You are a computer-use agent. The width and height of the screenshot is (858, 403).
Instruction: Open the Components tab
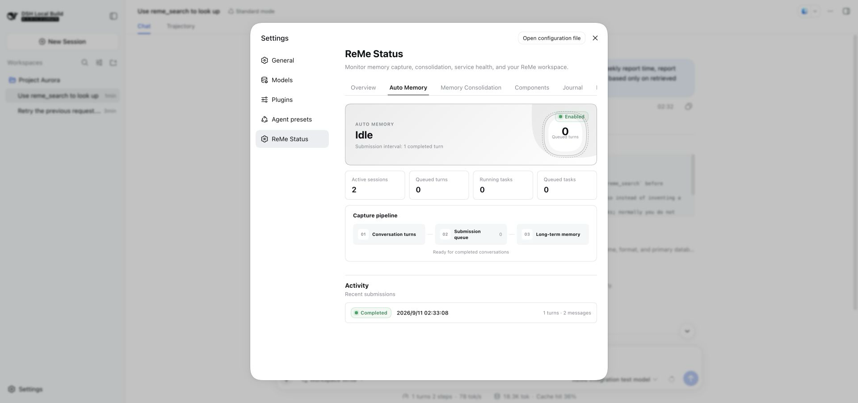[x=532, y=88]
